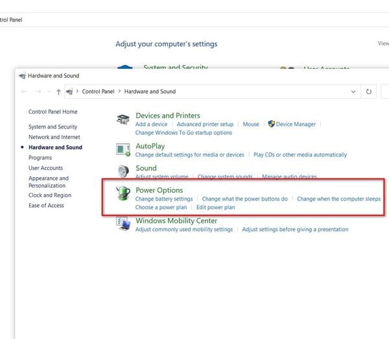Refresh the Hardware and Sound page
Image resolution: width=389 pixels, height=339 pixels.
(368, 92)
